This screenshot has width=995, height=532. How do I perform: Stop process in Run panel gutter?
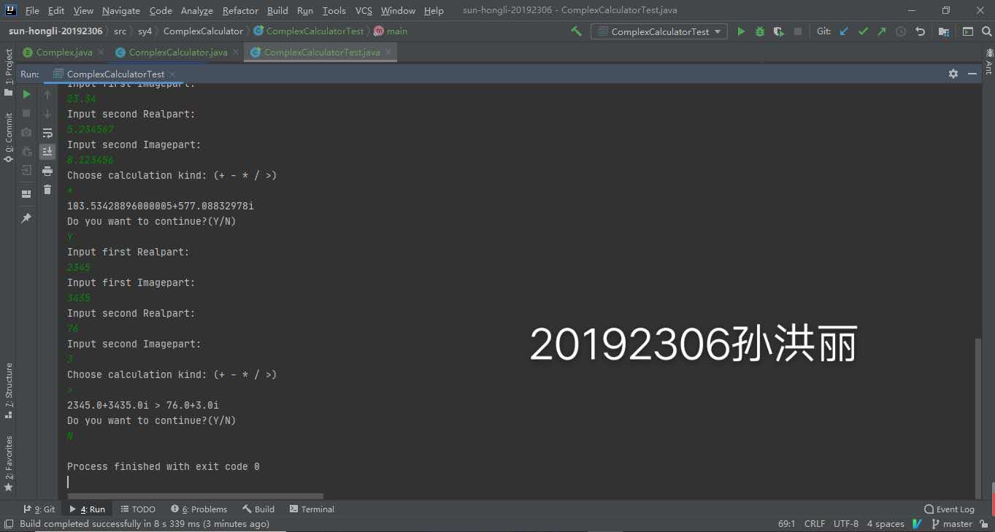26,114
